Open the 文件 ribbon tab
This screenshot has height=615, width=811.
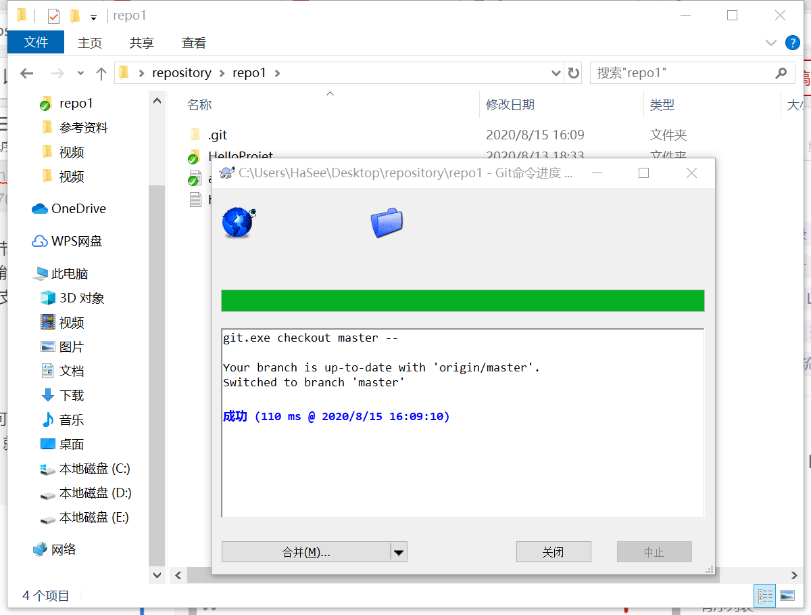36,42
